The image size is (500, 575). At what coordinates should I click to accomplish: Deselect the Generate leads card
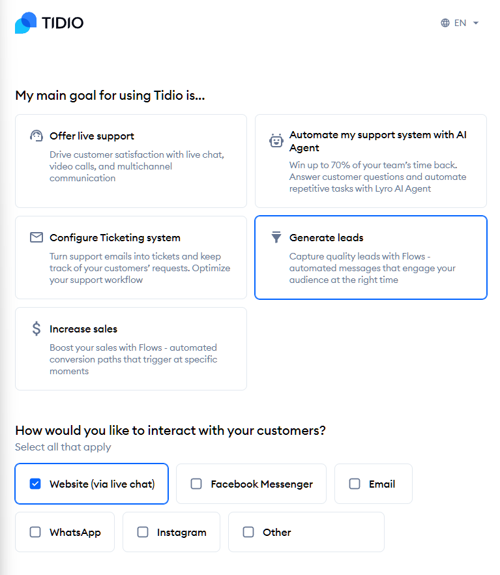pyautogui.click(x=370, y=258)
